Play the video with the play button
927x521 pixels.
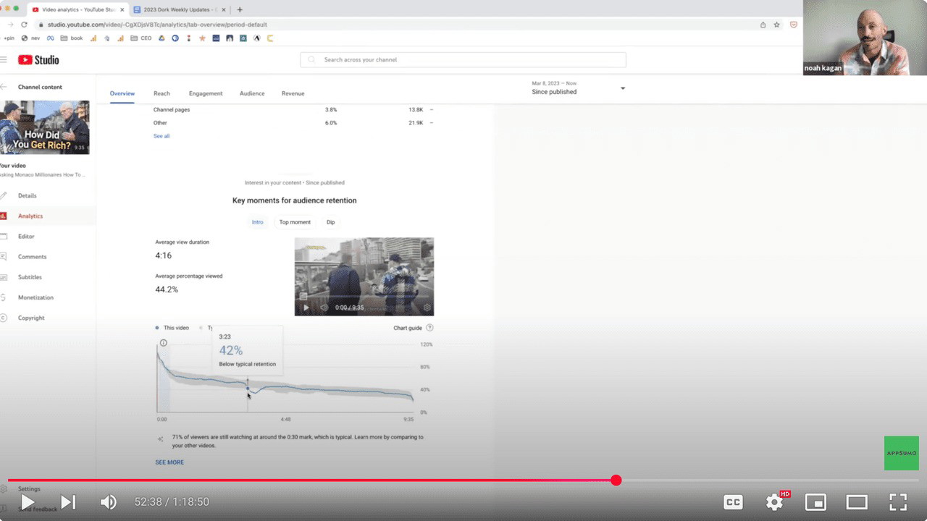(x=28, y=501)
